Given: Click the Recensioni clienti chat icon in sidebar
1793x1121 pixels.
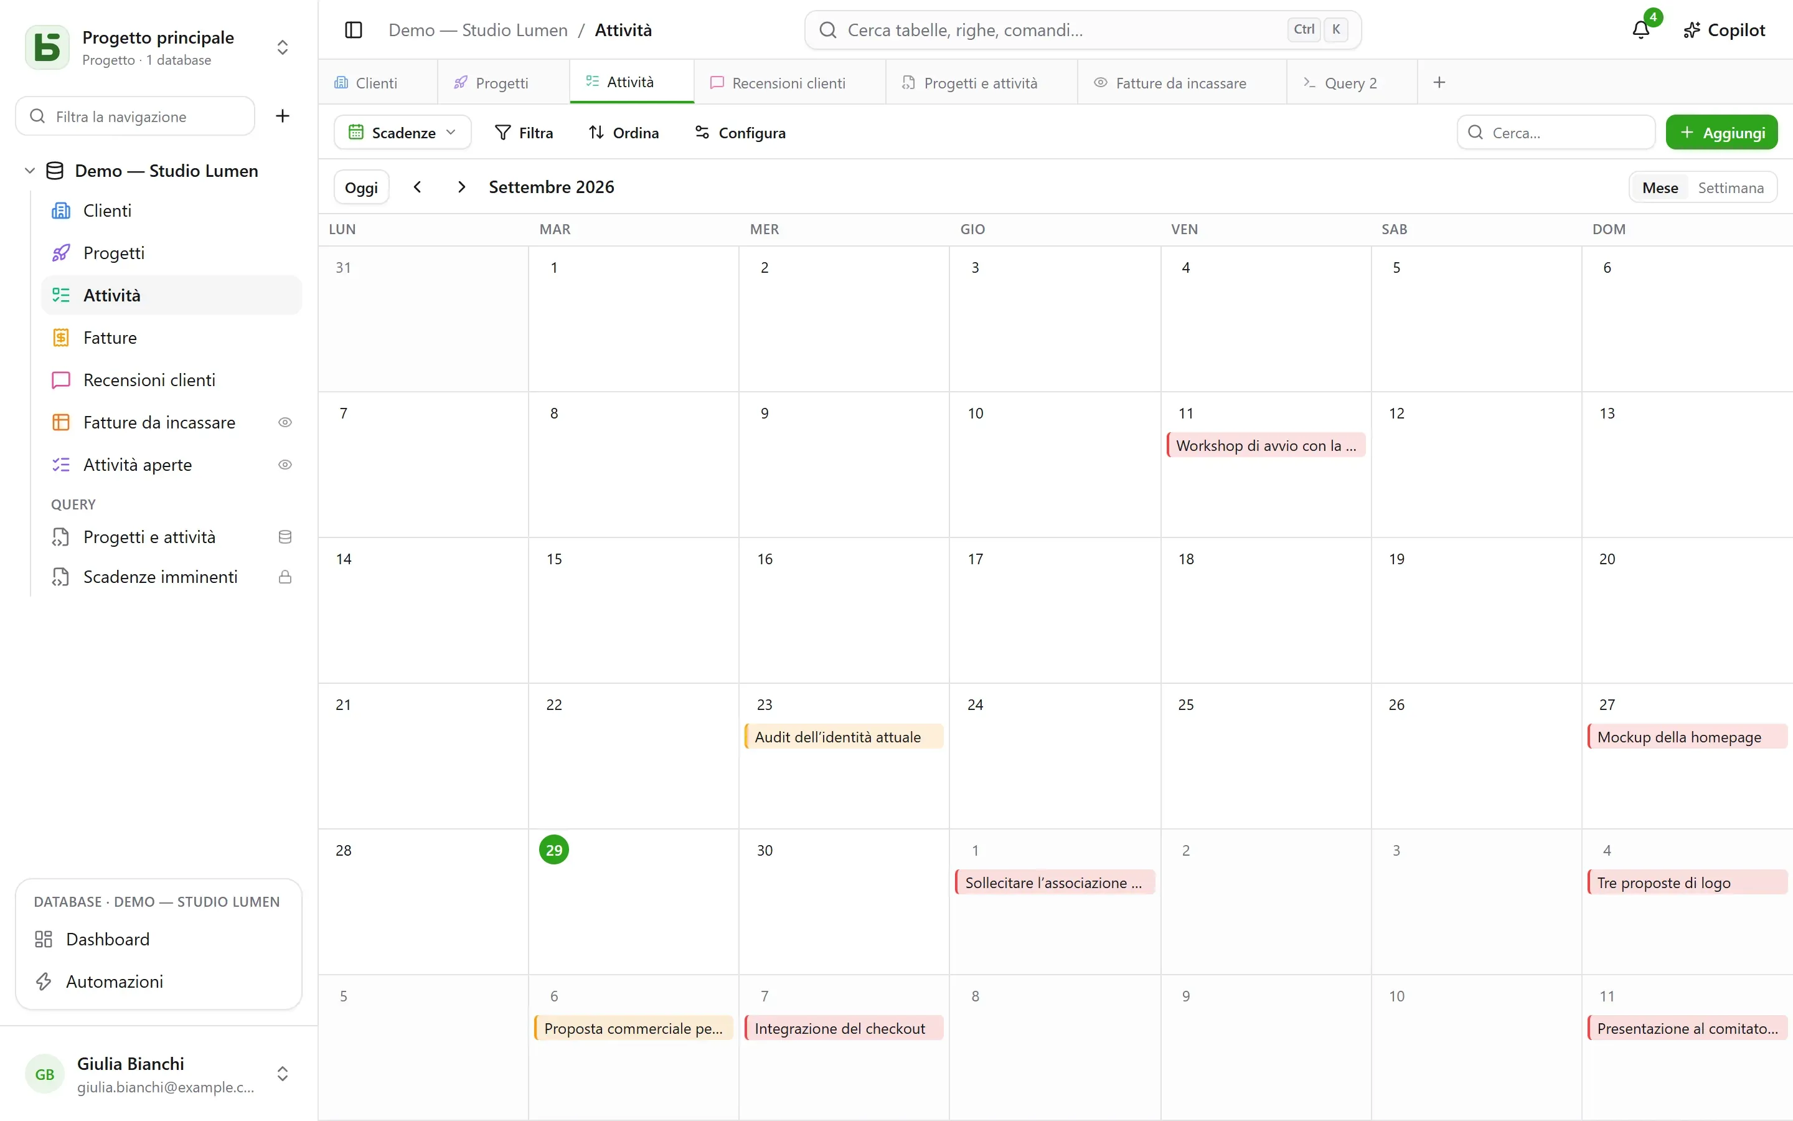Looking at the screenshot, I should tap(61, 380).
